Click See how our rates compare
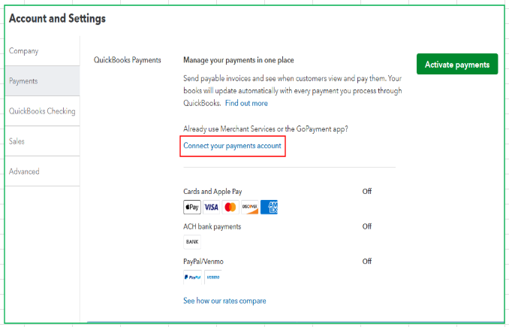This screenshot has width=509, height=327. (x=224, y=301)
